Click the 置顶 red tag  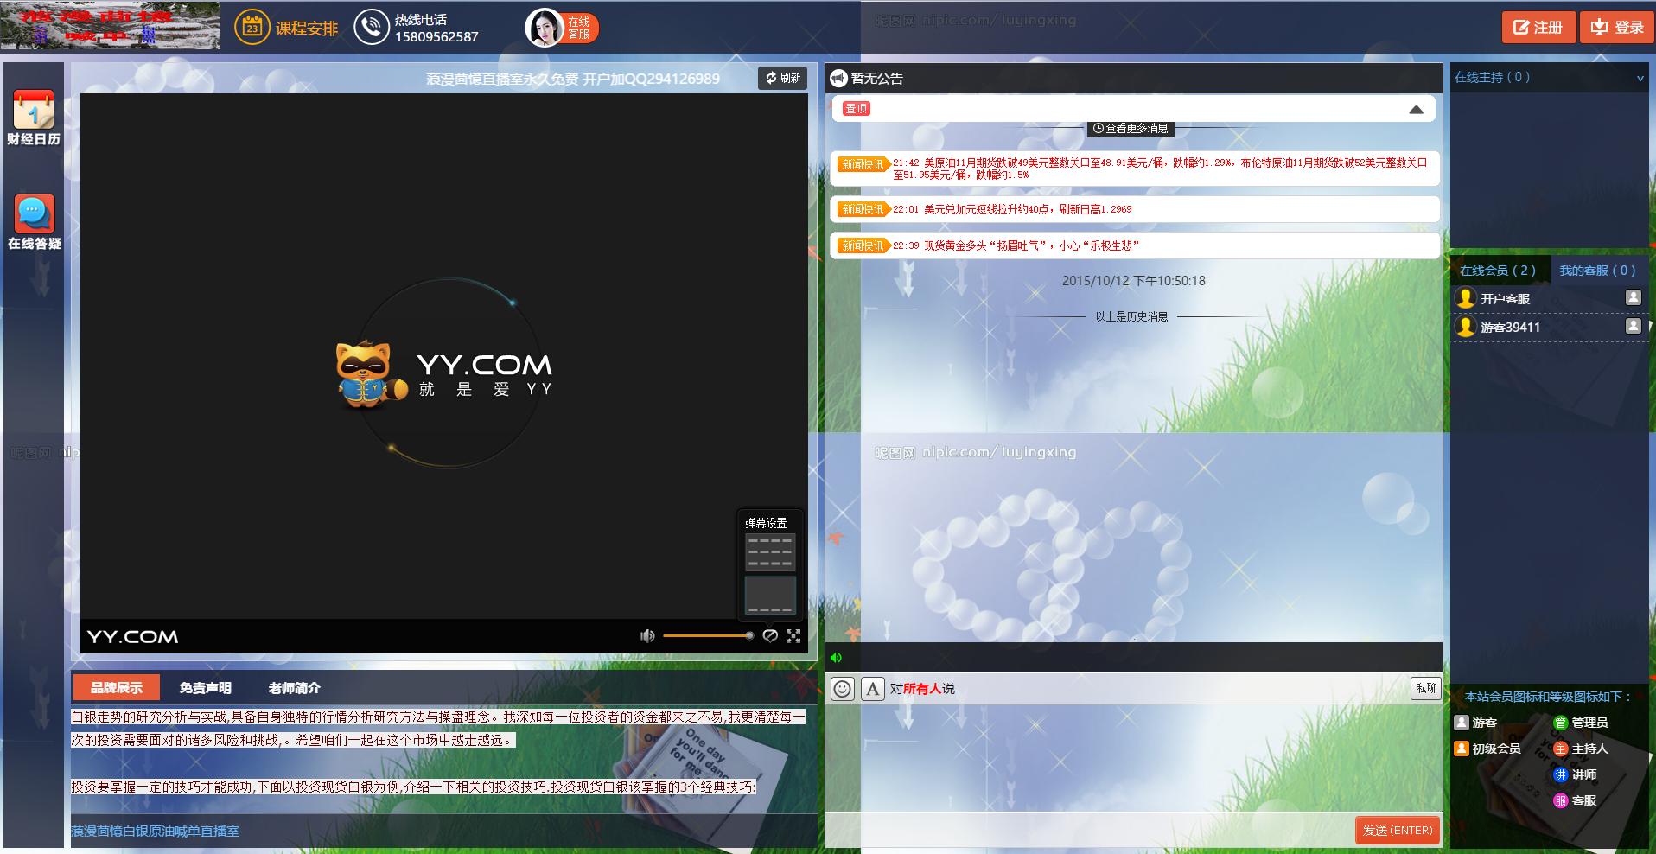pyautogui.click(x=857, y=109)
